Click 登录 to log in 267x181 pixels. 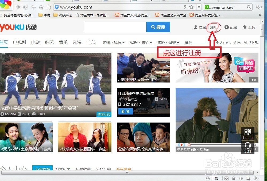(200, 27)
